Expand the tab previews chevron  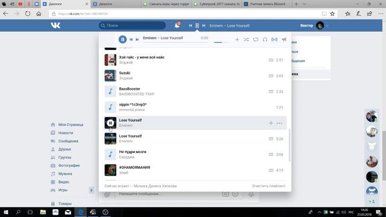[x=305, y=4]
